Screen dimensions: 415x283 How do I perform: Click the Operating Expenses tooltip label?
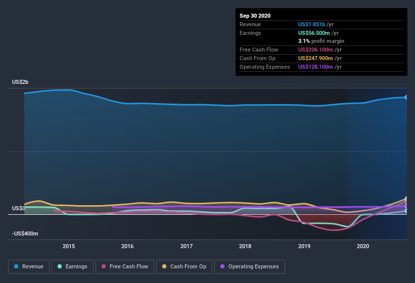[x=265, y=67]
